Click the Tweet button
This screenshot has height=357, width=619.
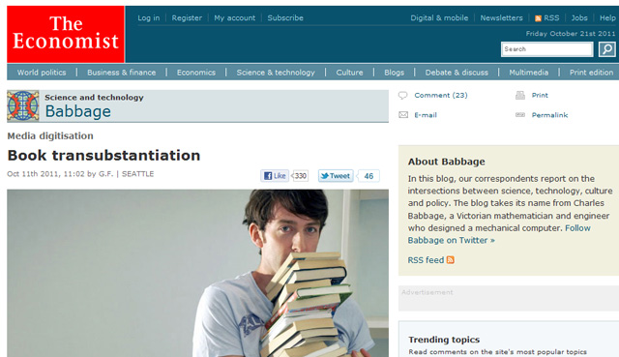point(336,176)
